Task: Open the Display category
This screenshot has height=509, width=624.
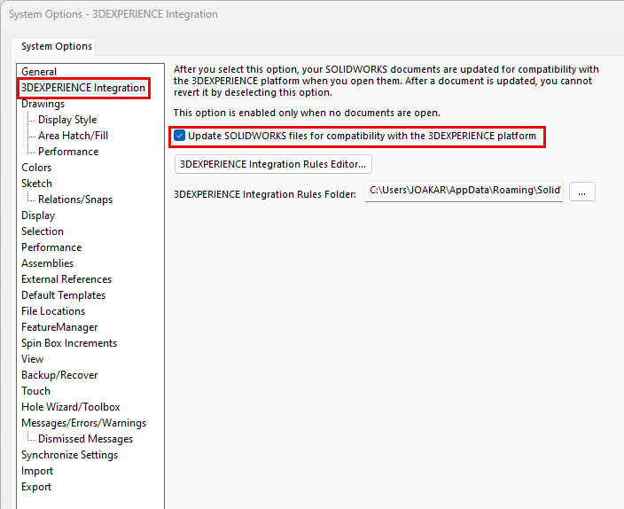Action: click(x=38, y=215)
